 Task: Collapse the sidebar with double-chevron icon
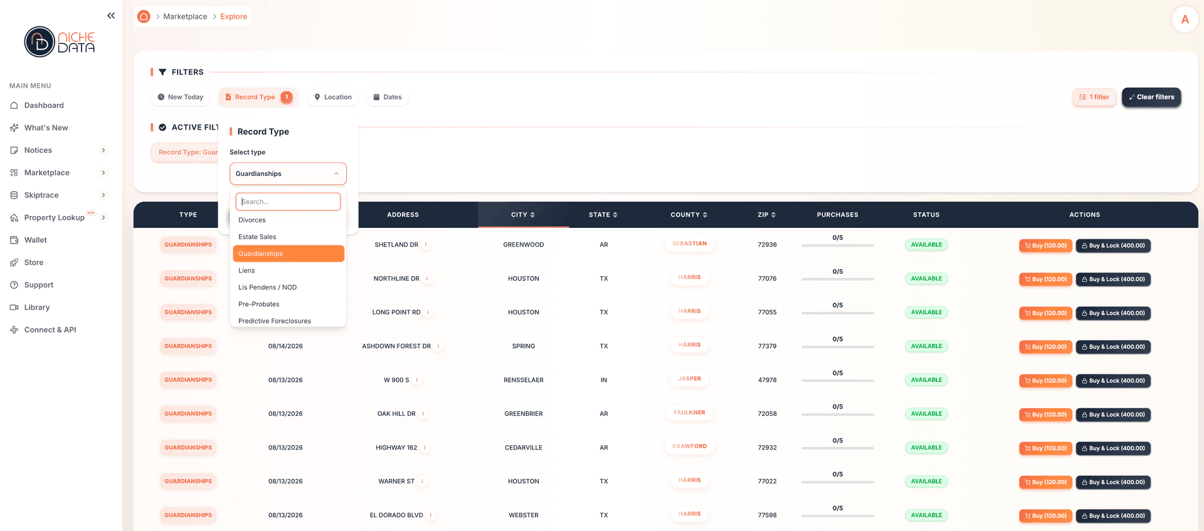pyautogui.click(x=111, y=16)
